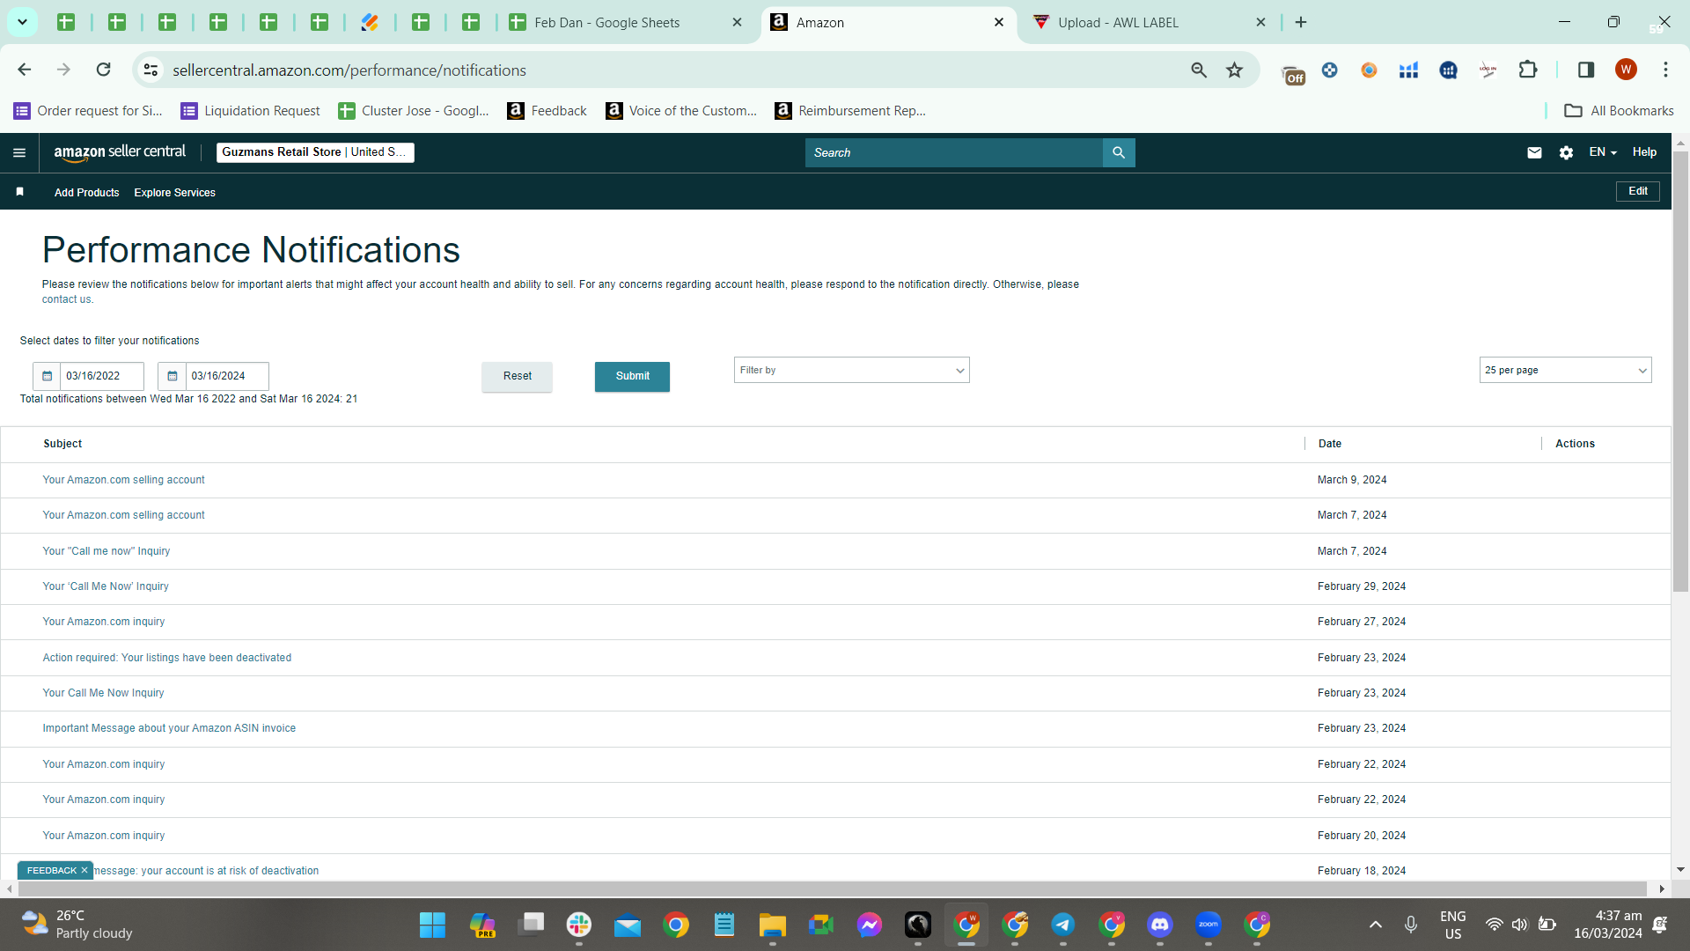Viewport: 1690px width, 951px height.
Task: Click the start date field 03/16/2022
Action: pyautogui.click(x=101, y=376)
